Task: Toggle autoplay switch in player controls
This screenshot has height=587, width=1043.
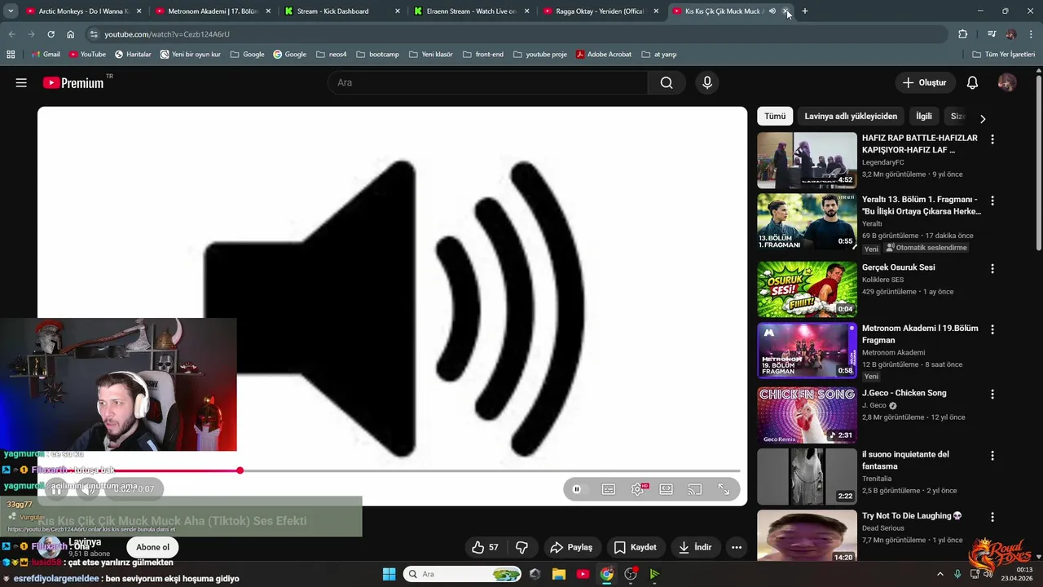Action: pos(577,489)
